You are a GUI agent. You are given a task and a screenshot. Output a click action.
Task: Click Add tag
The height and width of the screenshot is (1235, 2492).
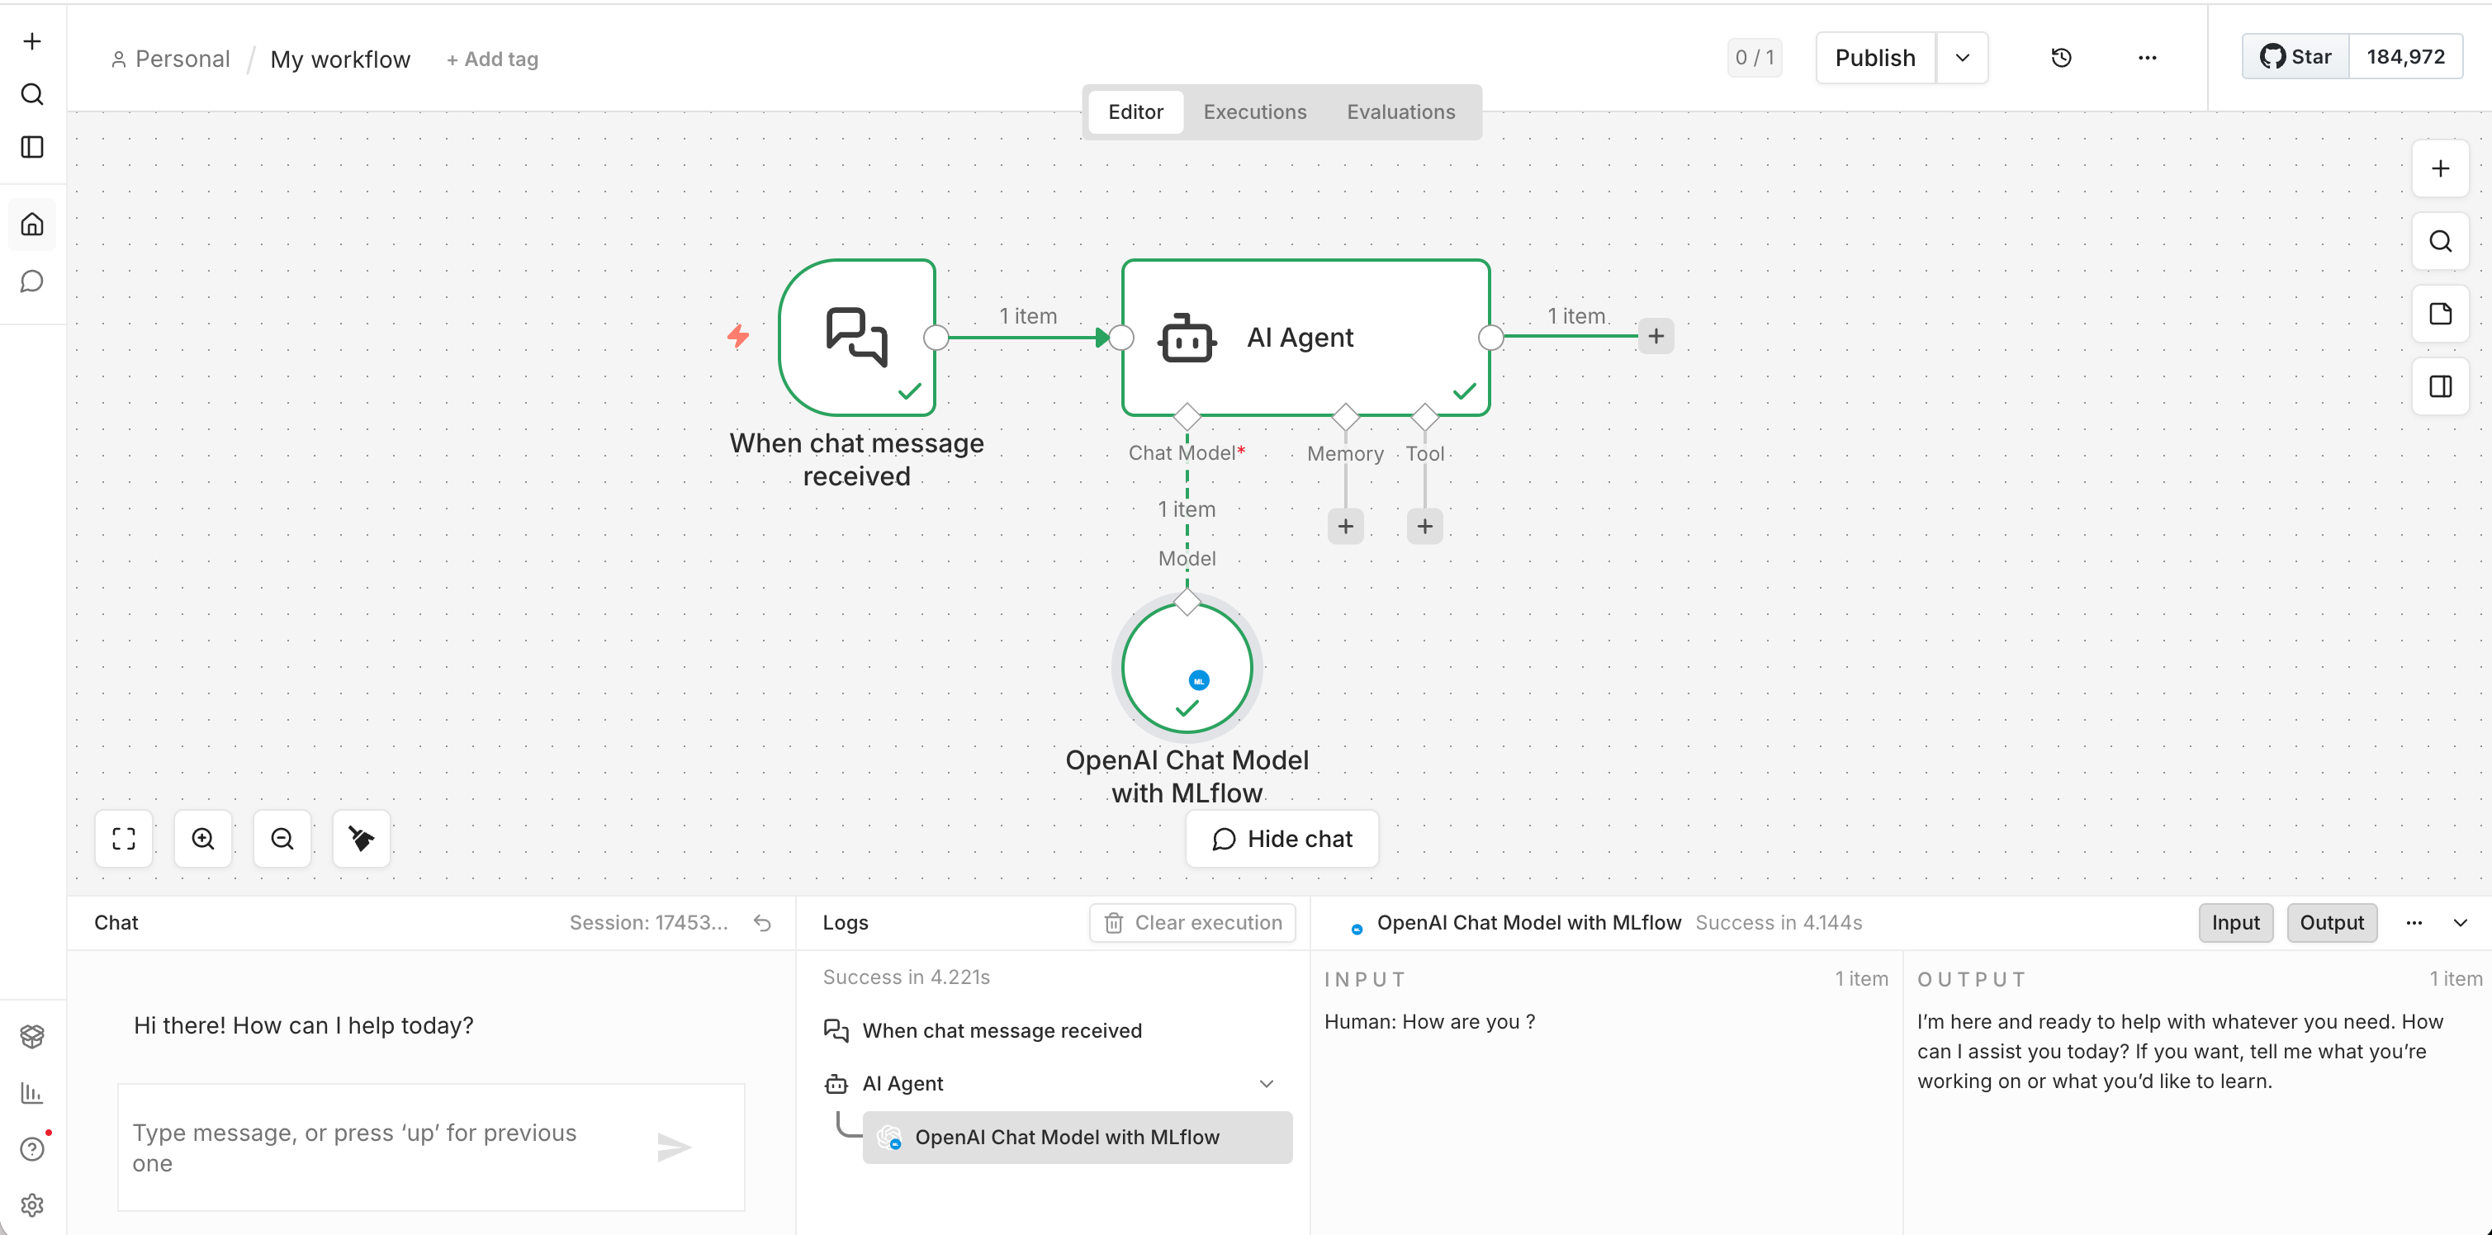(491, 59)
